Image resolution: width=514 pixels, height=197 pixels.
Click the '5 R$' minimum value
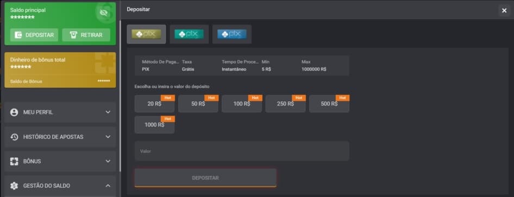(266, 69)
